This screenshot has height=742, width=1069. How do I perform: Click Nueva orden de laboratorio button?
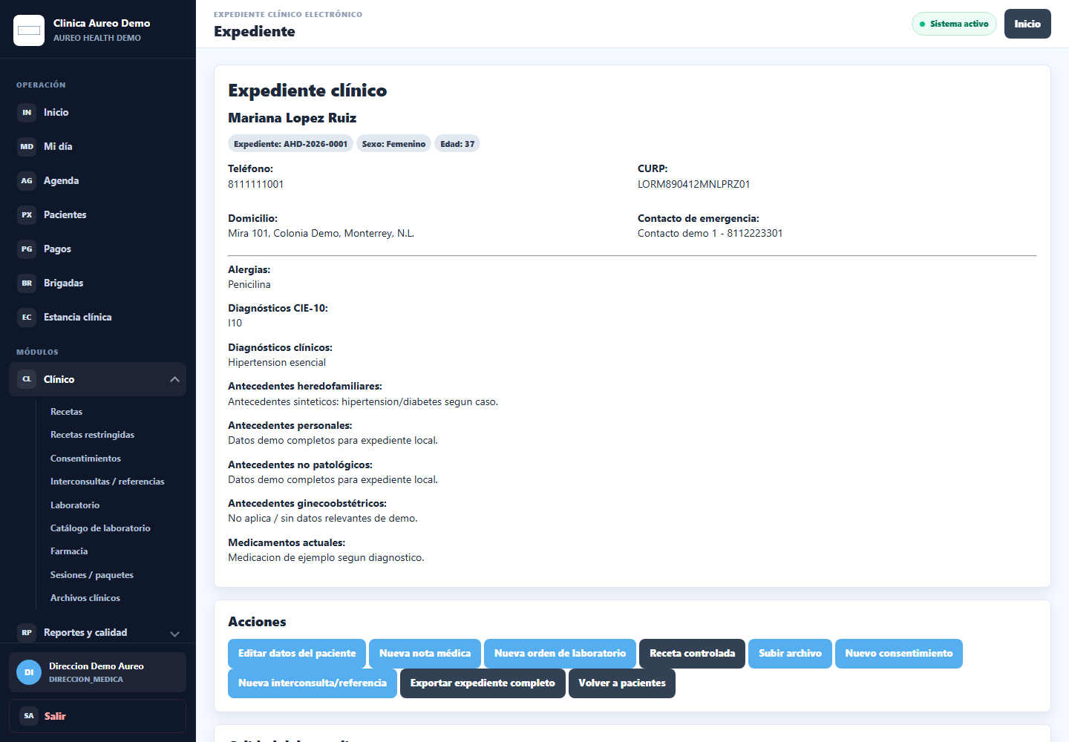(x=560, y=654)
